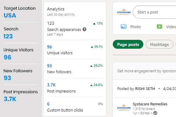
Task: Click the 15% increase arrow indicator
Action: coord(94,23)
